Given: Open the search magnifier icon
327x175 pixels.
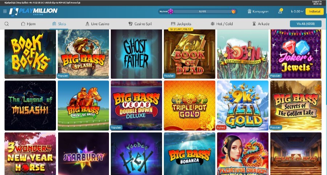Looking at the screenshot, I should (7, 24).
